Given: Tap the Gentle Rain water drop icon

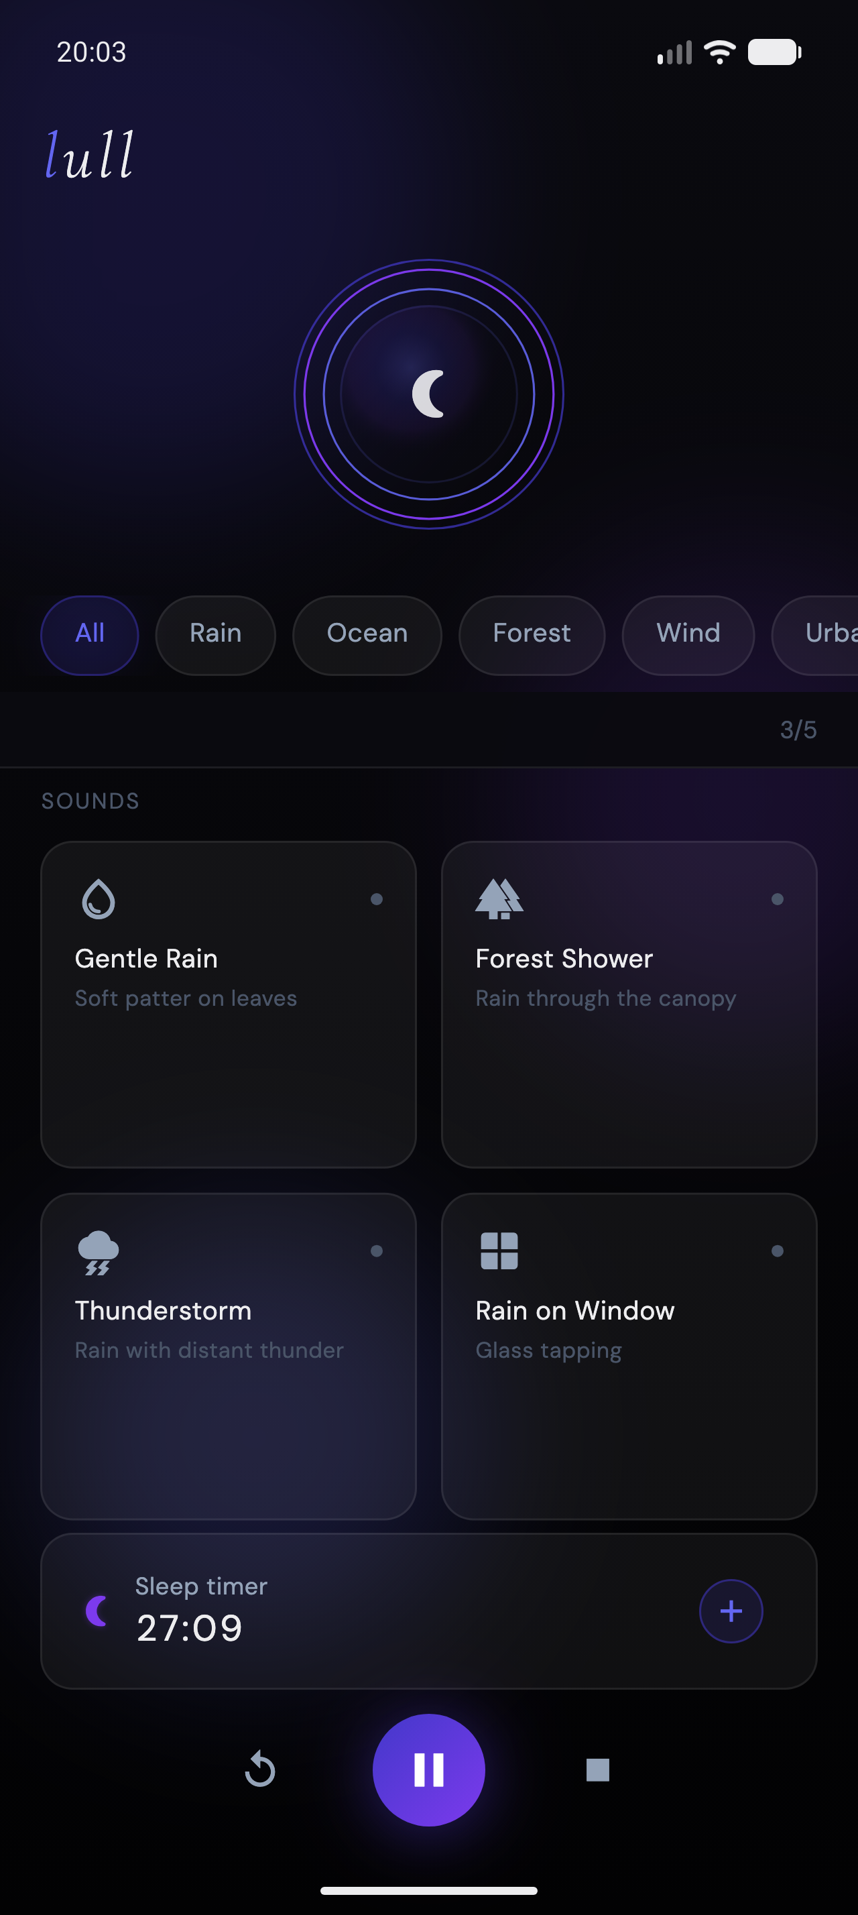Looking at the screenshot, I should pyautogui.click(x=98, y=900).
